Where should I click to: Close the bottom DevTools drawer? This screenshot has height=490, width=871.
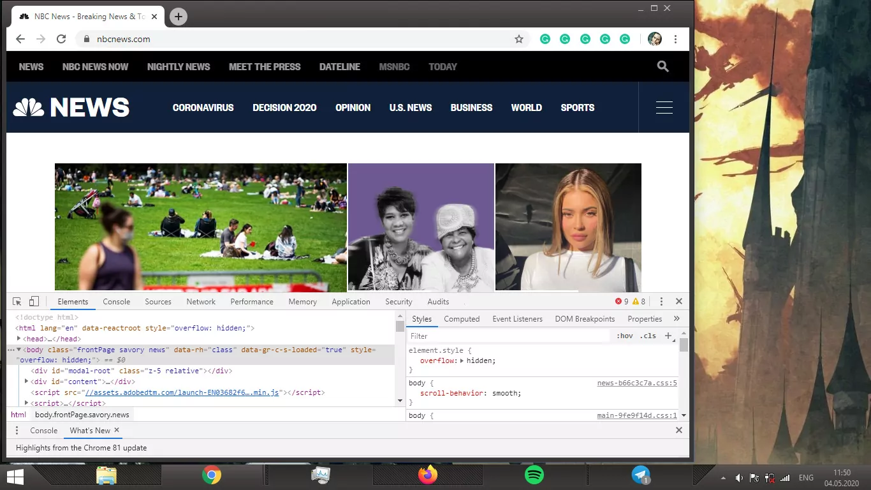pos(679,431)
